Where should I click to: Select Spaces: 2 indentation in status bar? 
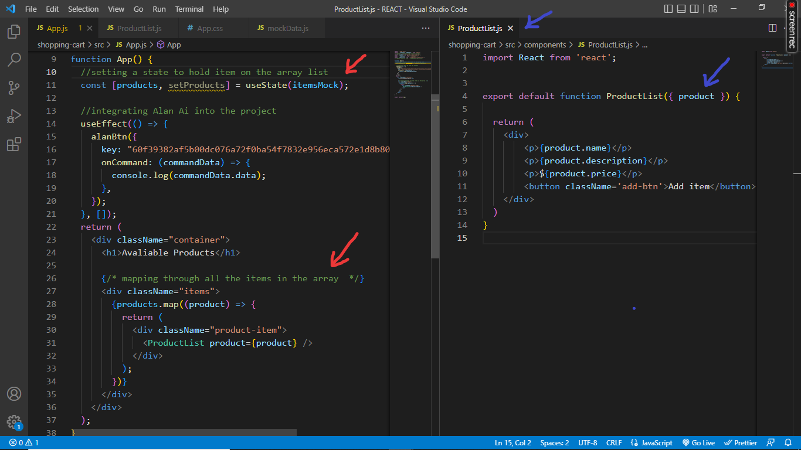pyautogui.click(x=555, y=443)
